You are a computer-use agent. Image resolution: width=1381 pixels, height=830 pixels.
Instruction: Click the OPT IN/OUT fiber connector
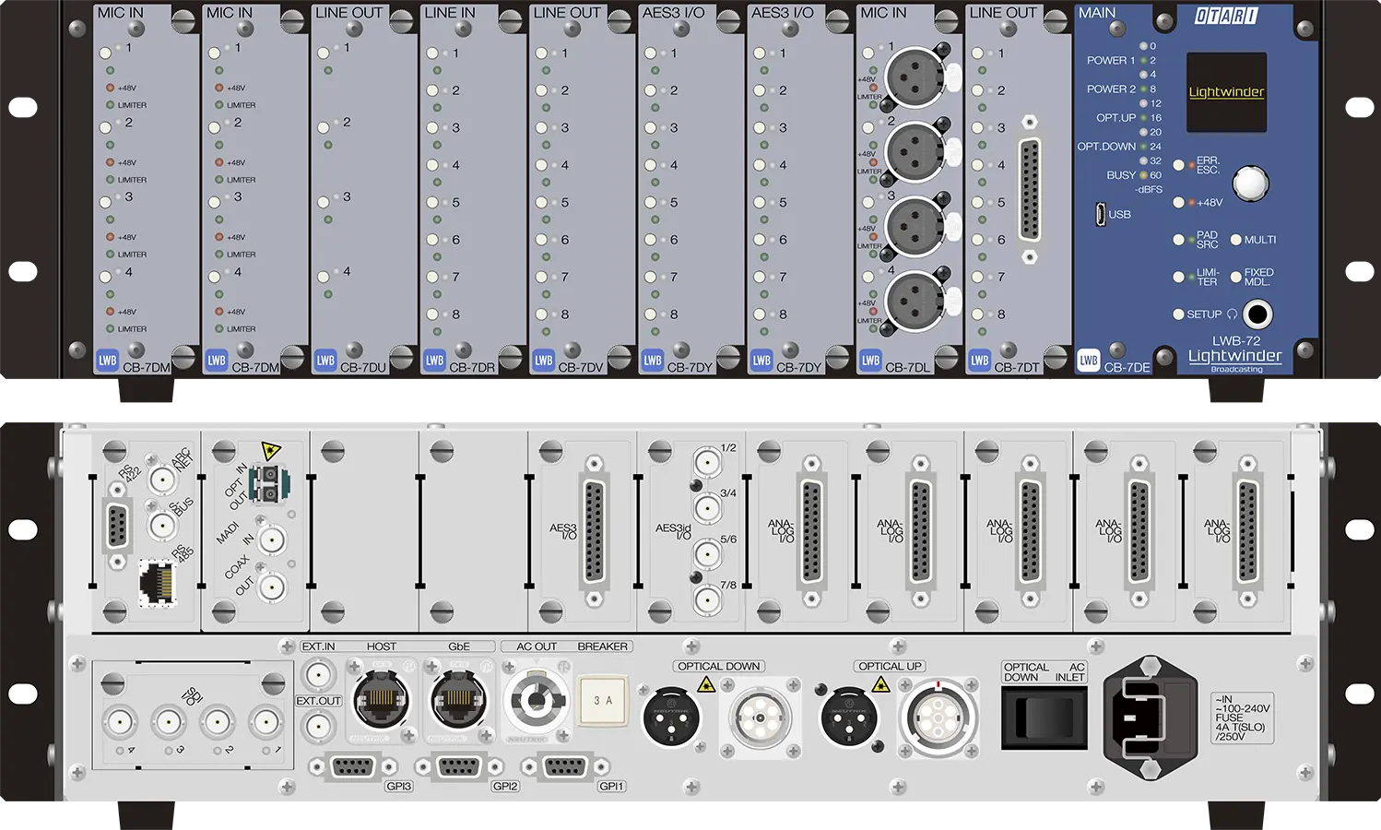(269, 484)
